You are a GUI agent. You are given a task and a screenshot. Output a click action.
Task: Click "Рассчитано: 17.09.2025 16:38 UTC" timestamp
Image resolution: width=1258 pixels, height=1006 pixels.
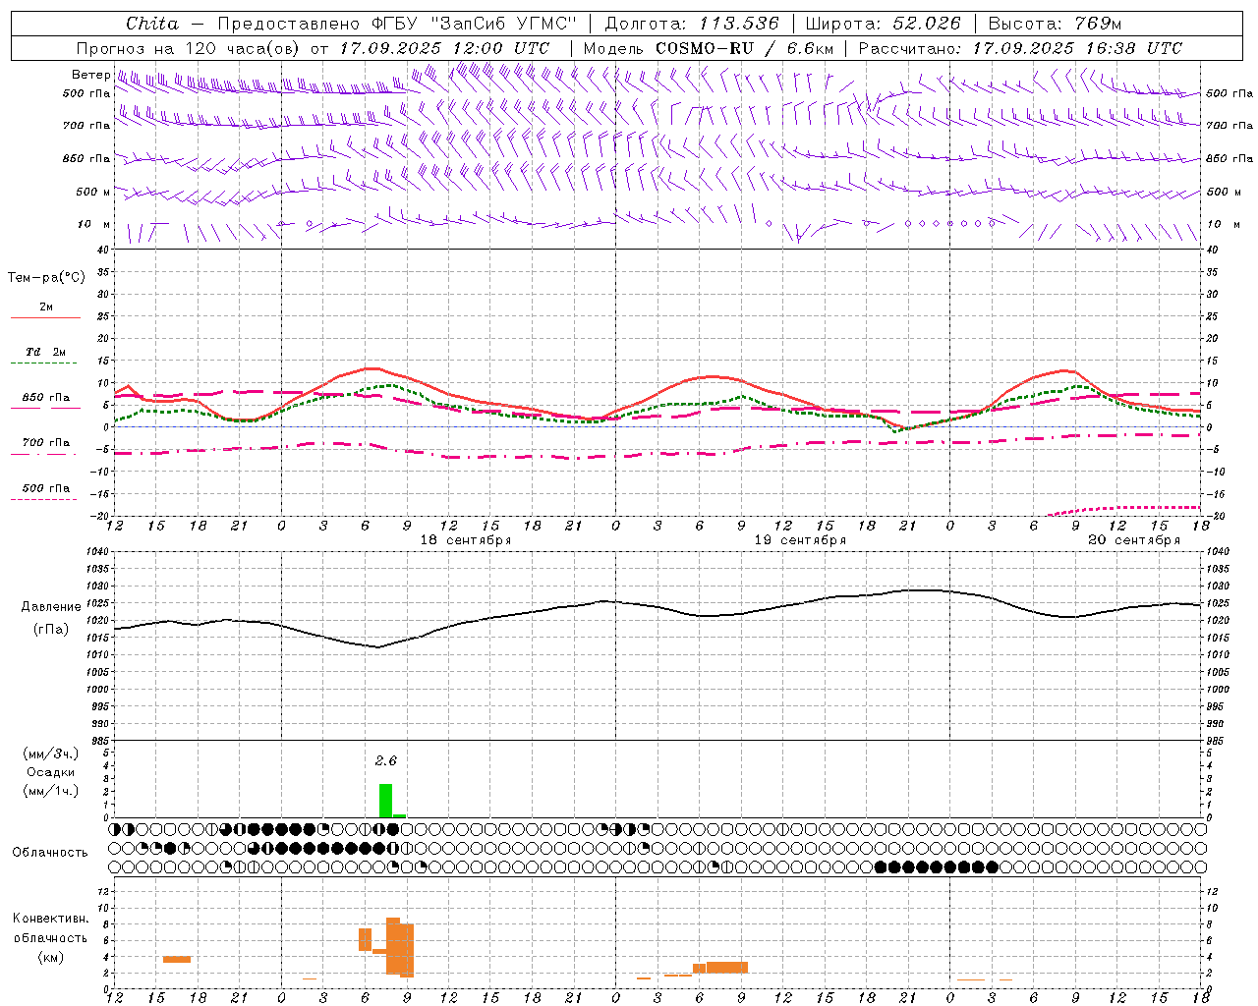coord(1020,48)
